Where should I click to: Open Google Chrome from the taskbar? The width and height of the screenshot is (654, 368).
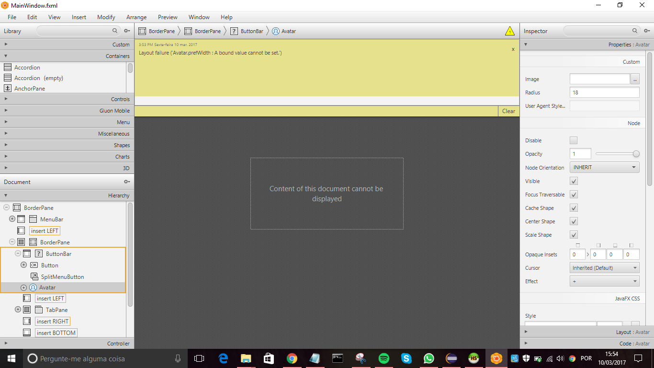click(292, 358)
